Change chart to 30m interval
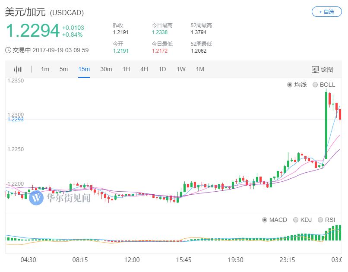 tap(106, 70)
